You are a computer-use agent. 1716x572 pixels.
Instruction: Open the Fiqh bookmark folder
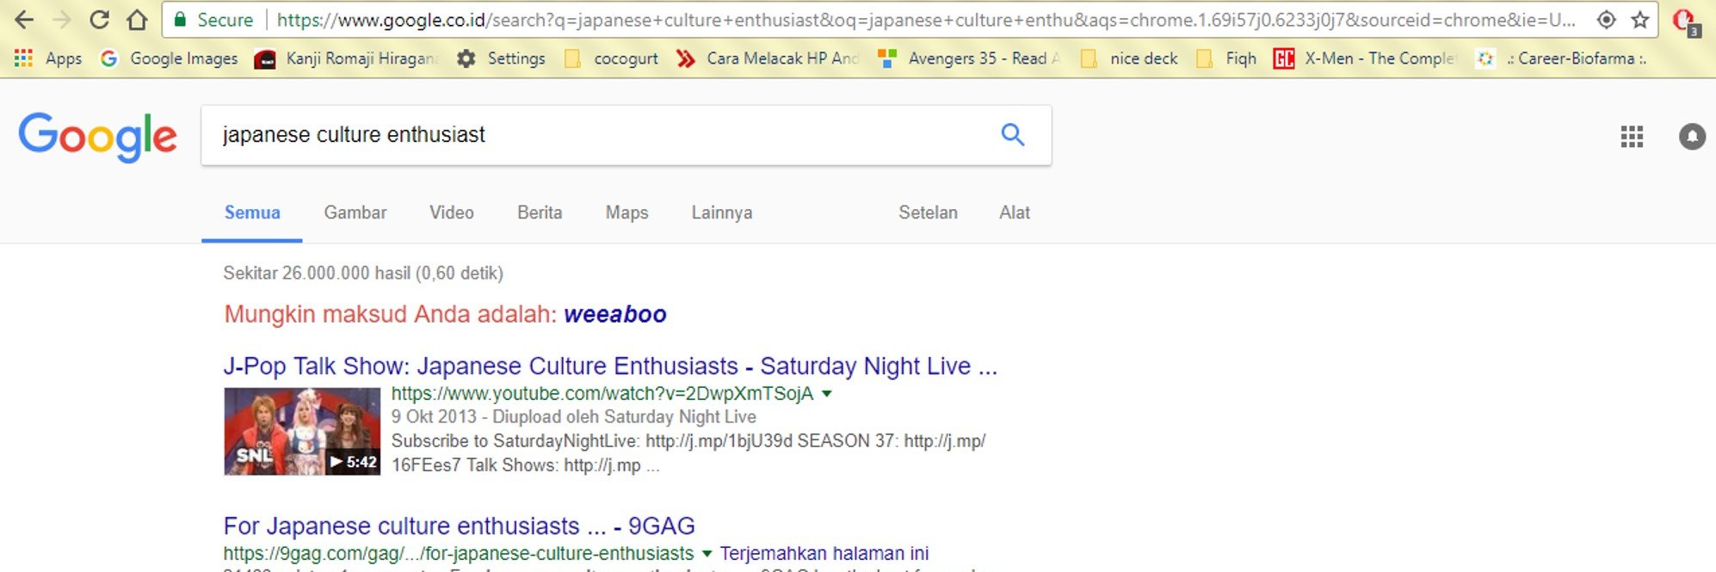(1226, 58)
